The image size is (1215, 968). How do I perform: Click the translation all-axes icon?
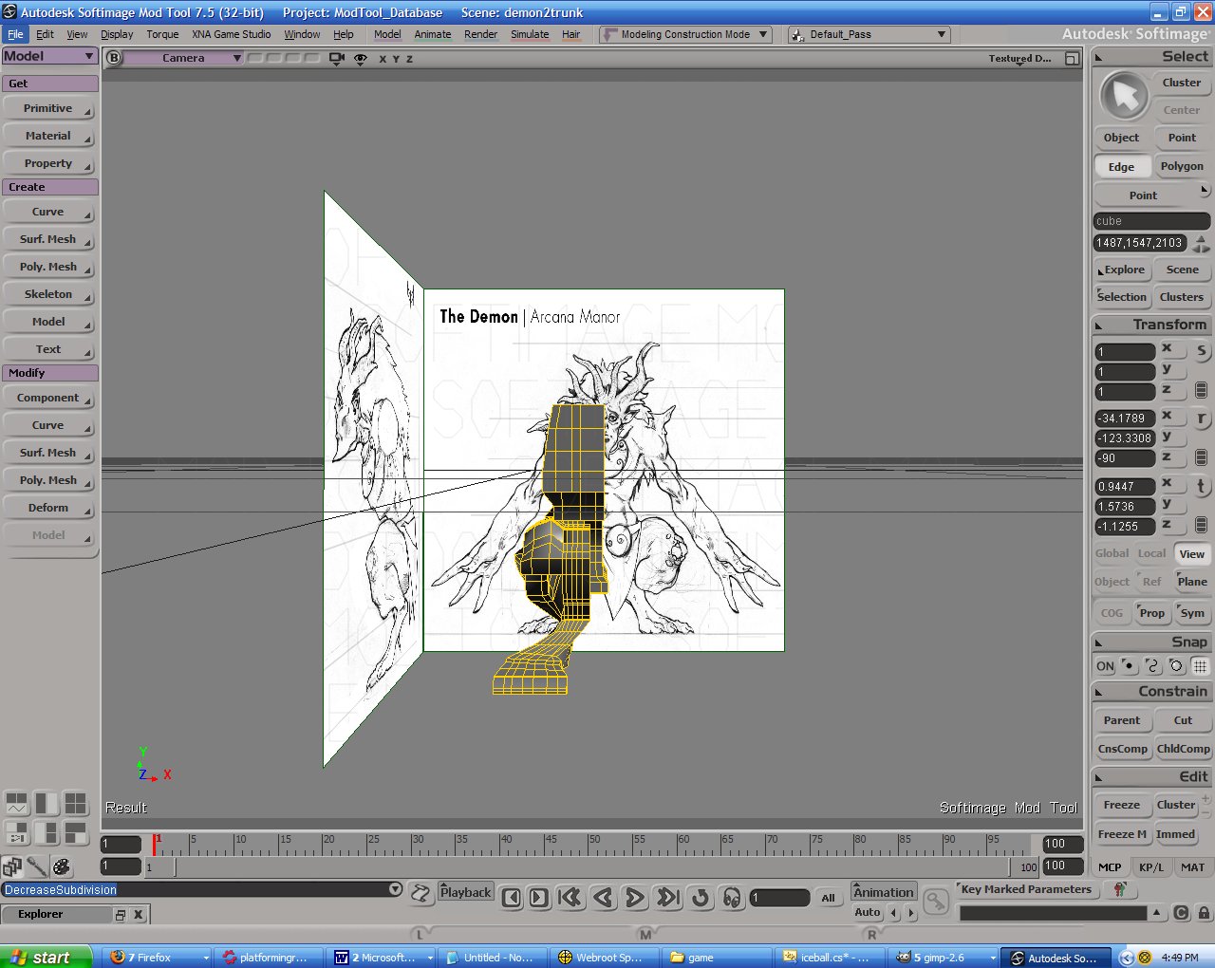pos(1201,525)
